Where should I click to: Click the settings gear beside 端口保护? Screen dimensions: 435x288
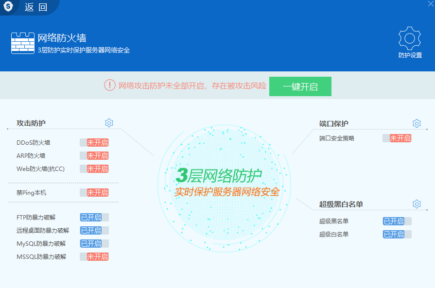click(x=416, y=123)
